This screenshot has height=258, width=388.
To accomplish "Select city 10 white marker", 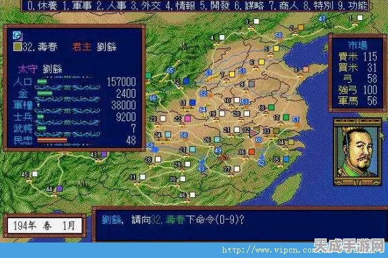I will tap(237, 100).
